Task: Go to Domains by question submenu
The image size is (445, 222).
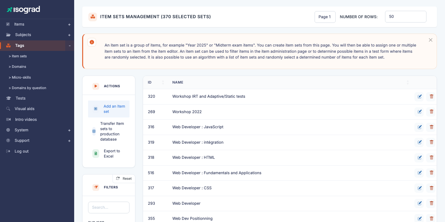Action: 28,88
